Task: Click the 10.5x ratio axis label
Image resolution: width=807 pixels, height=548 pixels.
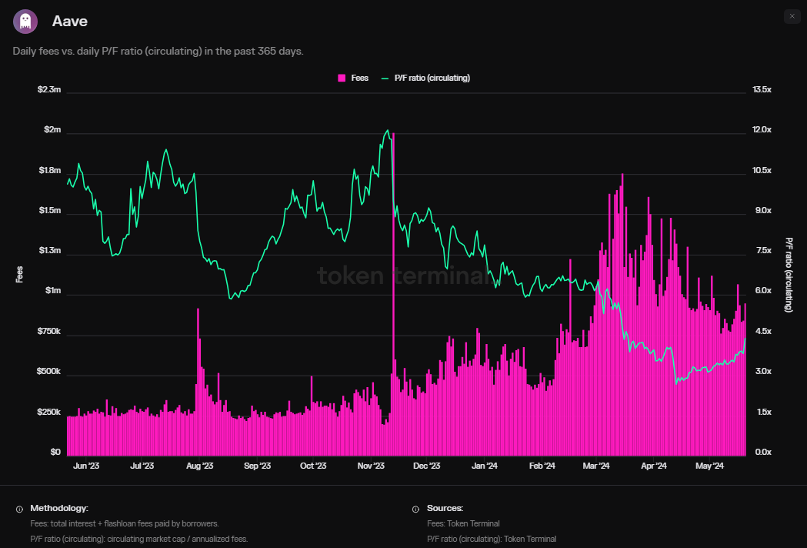Action: [762, 170]
